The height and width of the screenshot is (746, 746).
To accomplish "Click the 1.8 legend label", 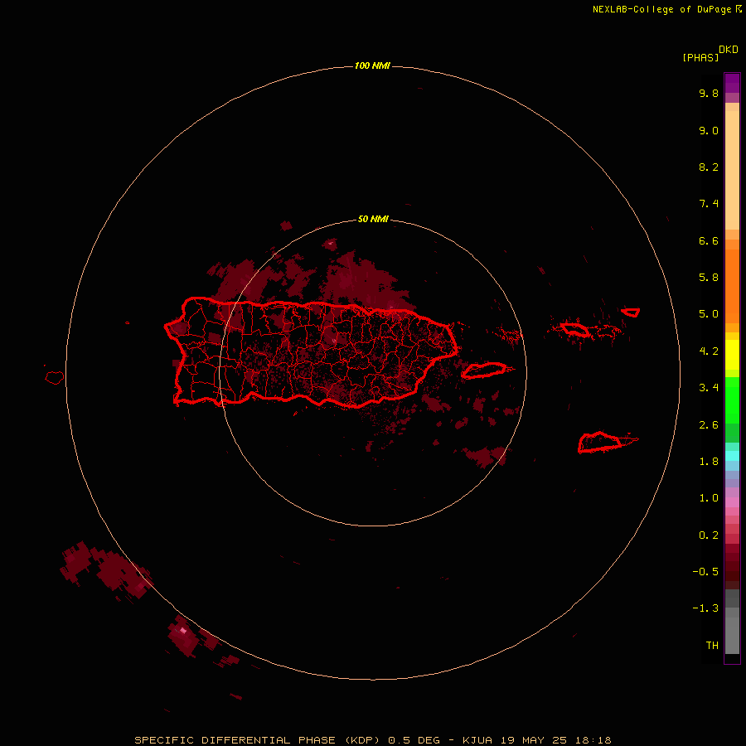I will click(x=709, y=462).
